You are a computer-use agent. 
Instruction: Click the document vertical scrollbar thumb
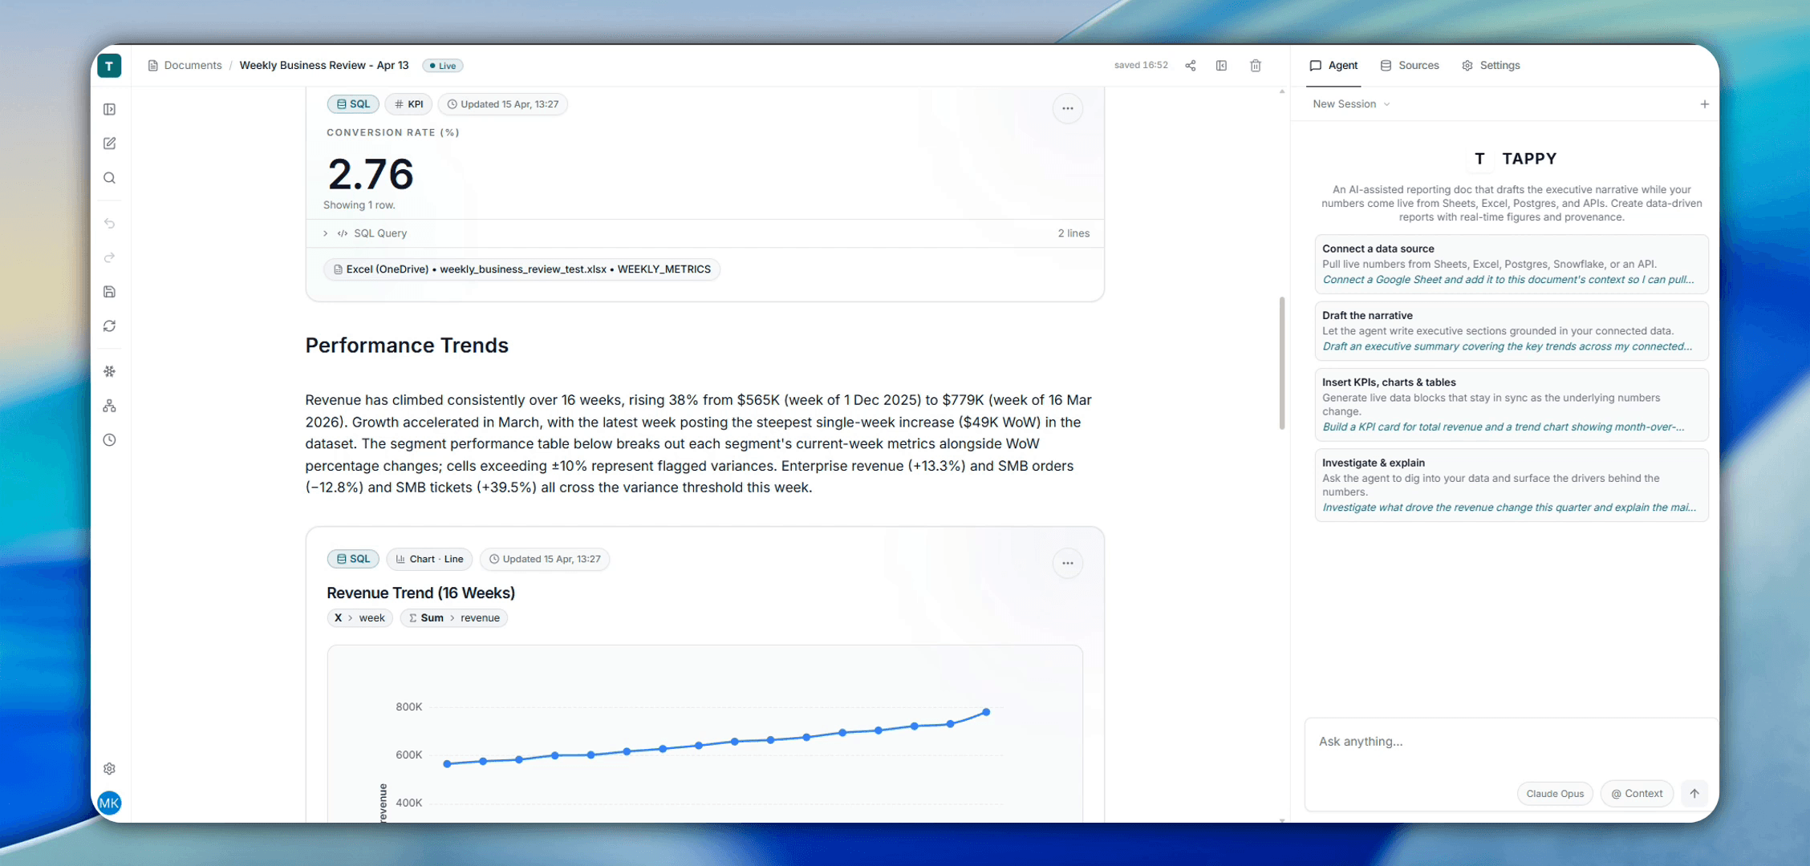[1282, 363]
